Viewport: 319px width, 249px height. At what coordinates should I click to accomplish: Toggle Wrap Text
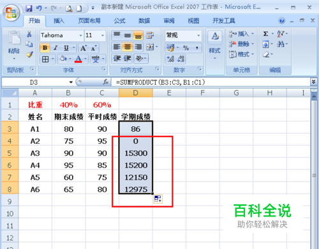click(150, 35)
